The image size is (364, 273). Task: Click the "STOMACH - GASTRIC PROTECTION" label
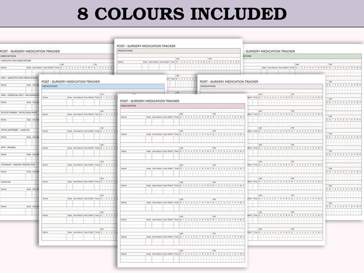18,164
